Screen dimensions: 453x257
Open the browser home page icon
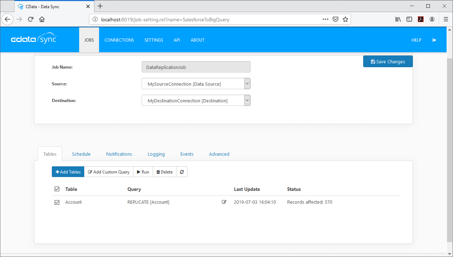(42, 20)
